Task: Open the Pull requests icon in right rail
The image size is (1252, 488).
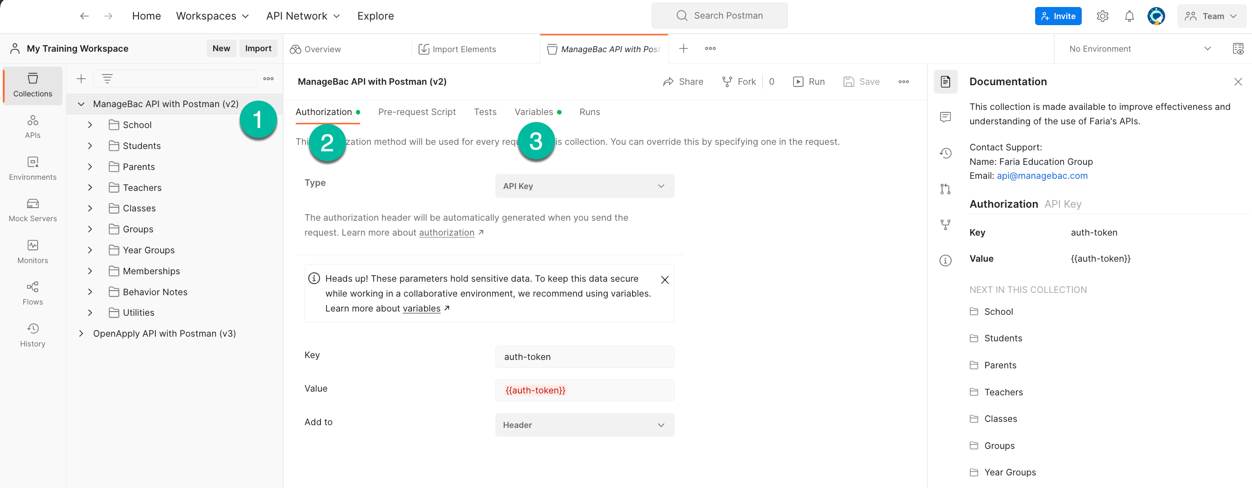Action: click(x=945, y=189)
